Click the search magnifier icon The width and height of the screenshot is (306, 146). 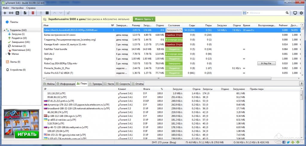(287, 13)
